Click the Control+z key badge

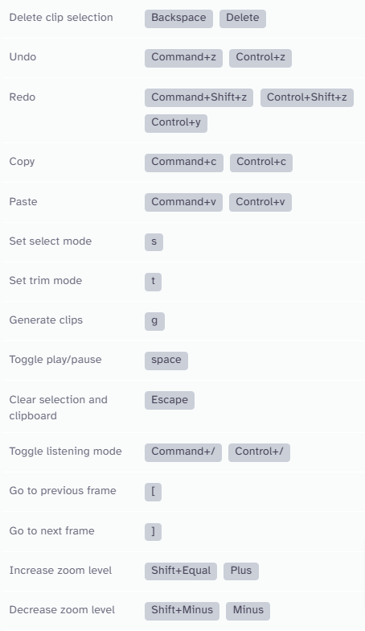click(260, 58)
